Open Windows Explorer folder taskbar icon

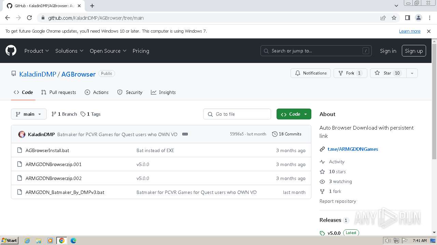39,241
